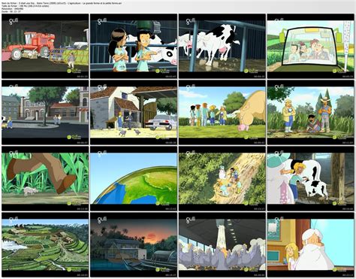The height and width of the screenshot is (279, 356).
Task: Open thumbnail of boots stepping near mouse
Action: click(45, 178)
